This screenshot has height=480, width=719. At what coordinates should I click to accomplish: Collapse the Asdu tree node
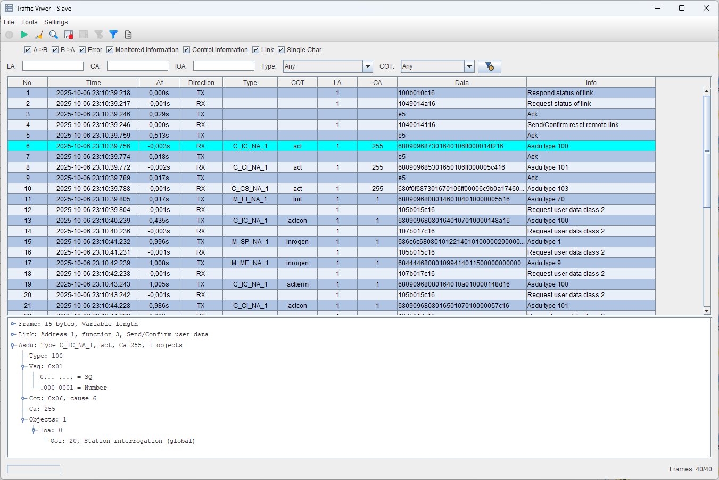13,346
